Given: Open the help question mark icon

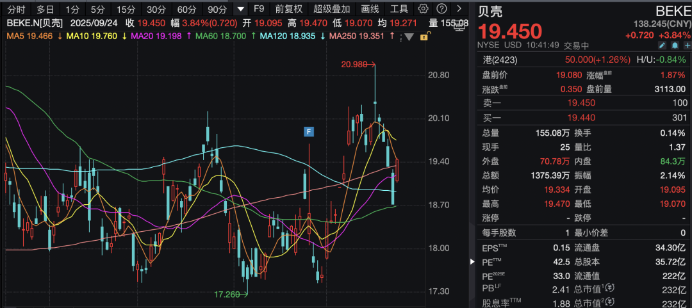Looking at the screenshot, I should (x=440, y=9).
